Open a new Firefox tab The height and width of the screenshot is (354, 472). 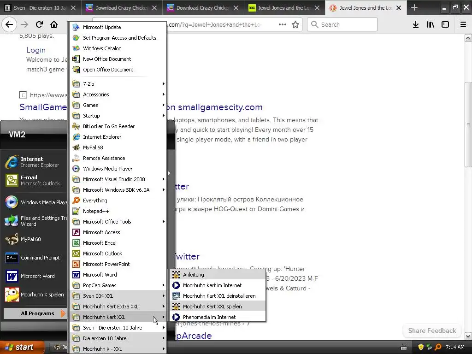[414, 7]
